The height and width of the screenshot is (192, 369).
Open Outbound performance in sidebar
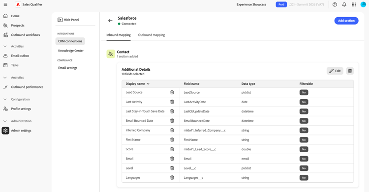pos(27,87)
